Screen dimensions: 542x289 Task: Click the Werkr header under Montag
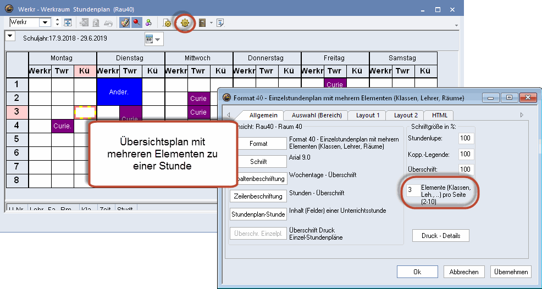point(40,71)
